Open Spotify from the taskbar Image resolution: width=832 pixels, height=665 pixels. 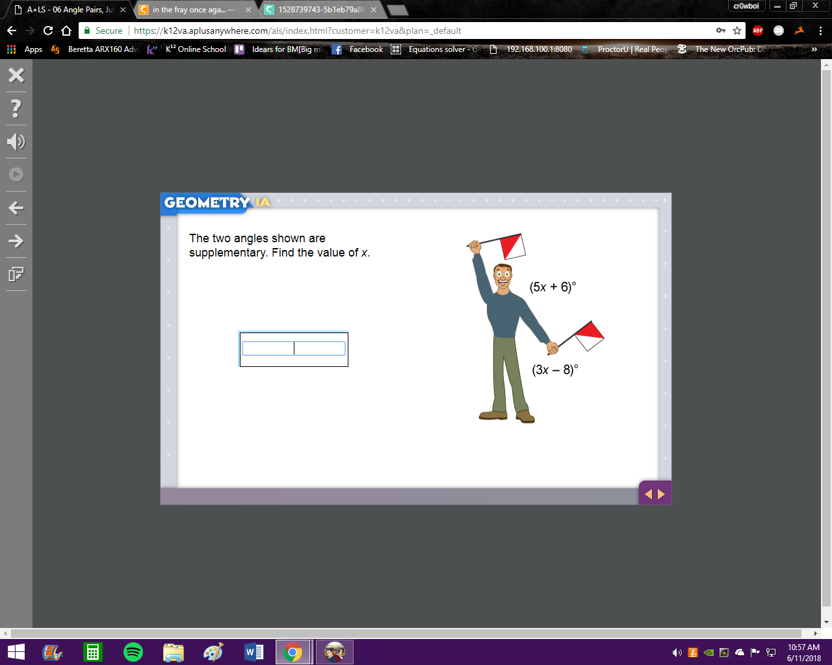pyautogui.click(x=133, y=652)
